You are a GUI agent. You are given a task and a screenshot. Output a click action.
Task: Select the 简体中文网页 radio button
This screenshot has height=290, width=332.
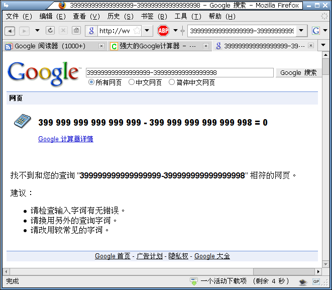(x=171, y=82)
